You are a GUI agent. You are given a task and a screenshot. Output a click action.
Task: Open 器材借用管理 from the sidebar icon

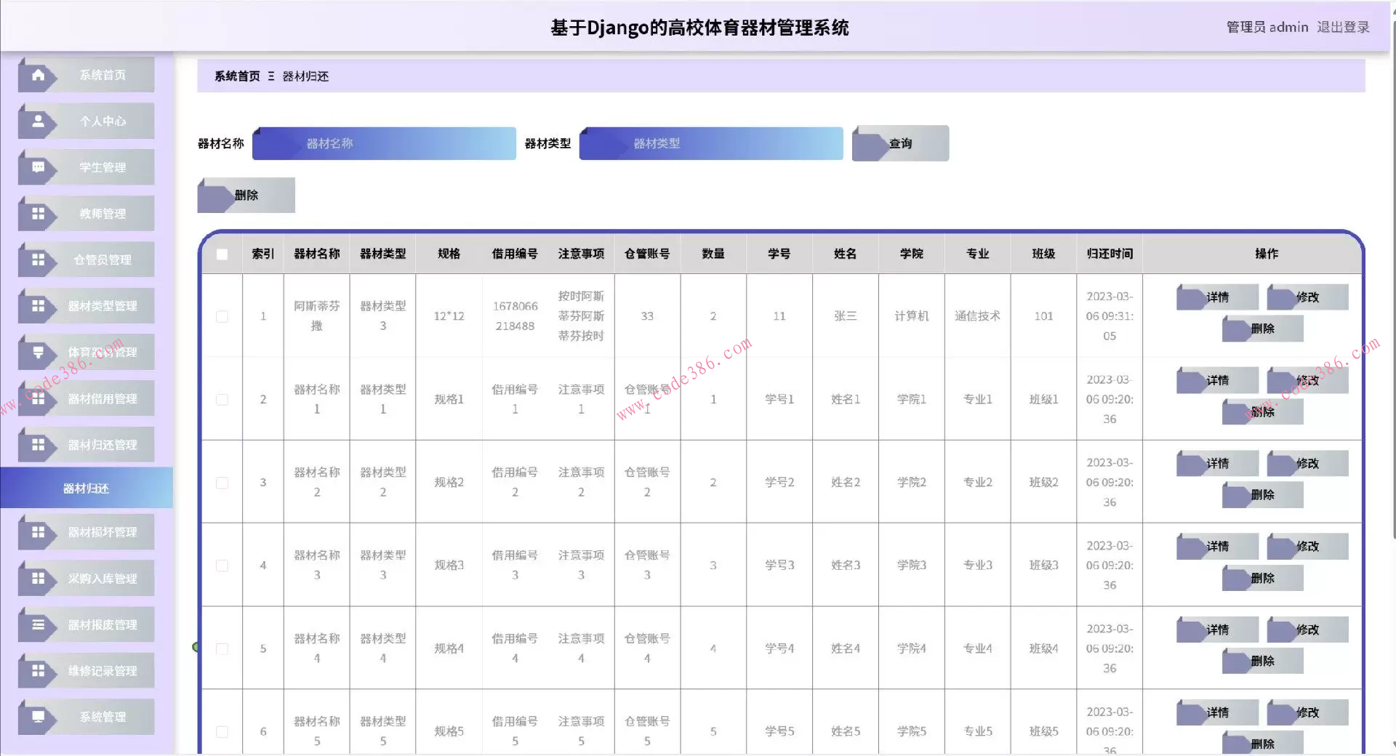38,398
